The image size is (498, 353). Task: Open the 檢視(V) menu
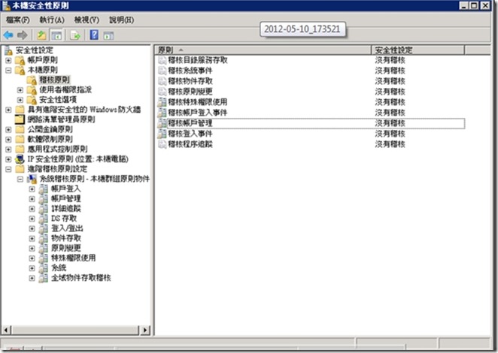pyautogui.click(x=86, y=20)
